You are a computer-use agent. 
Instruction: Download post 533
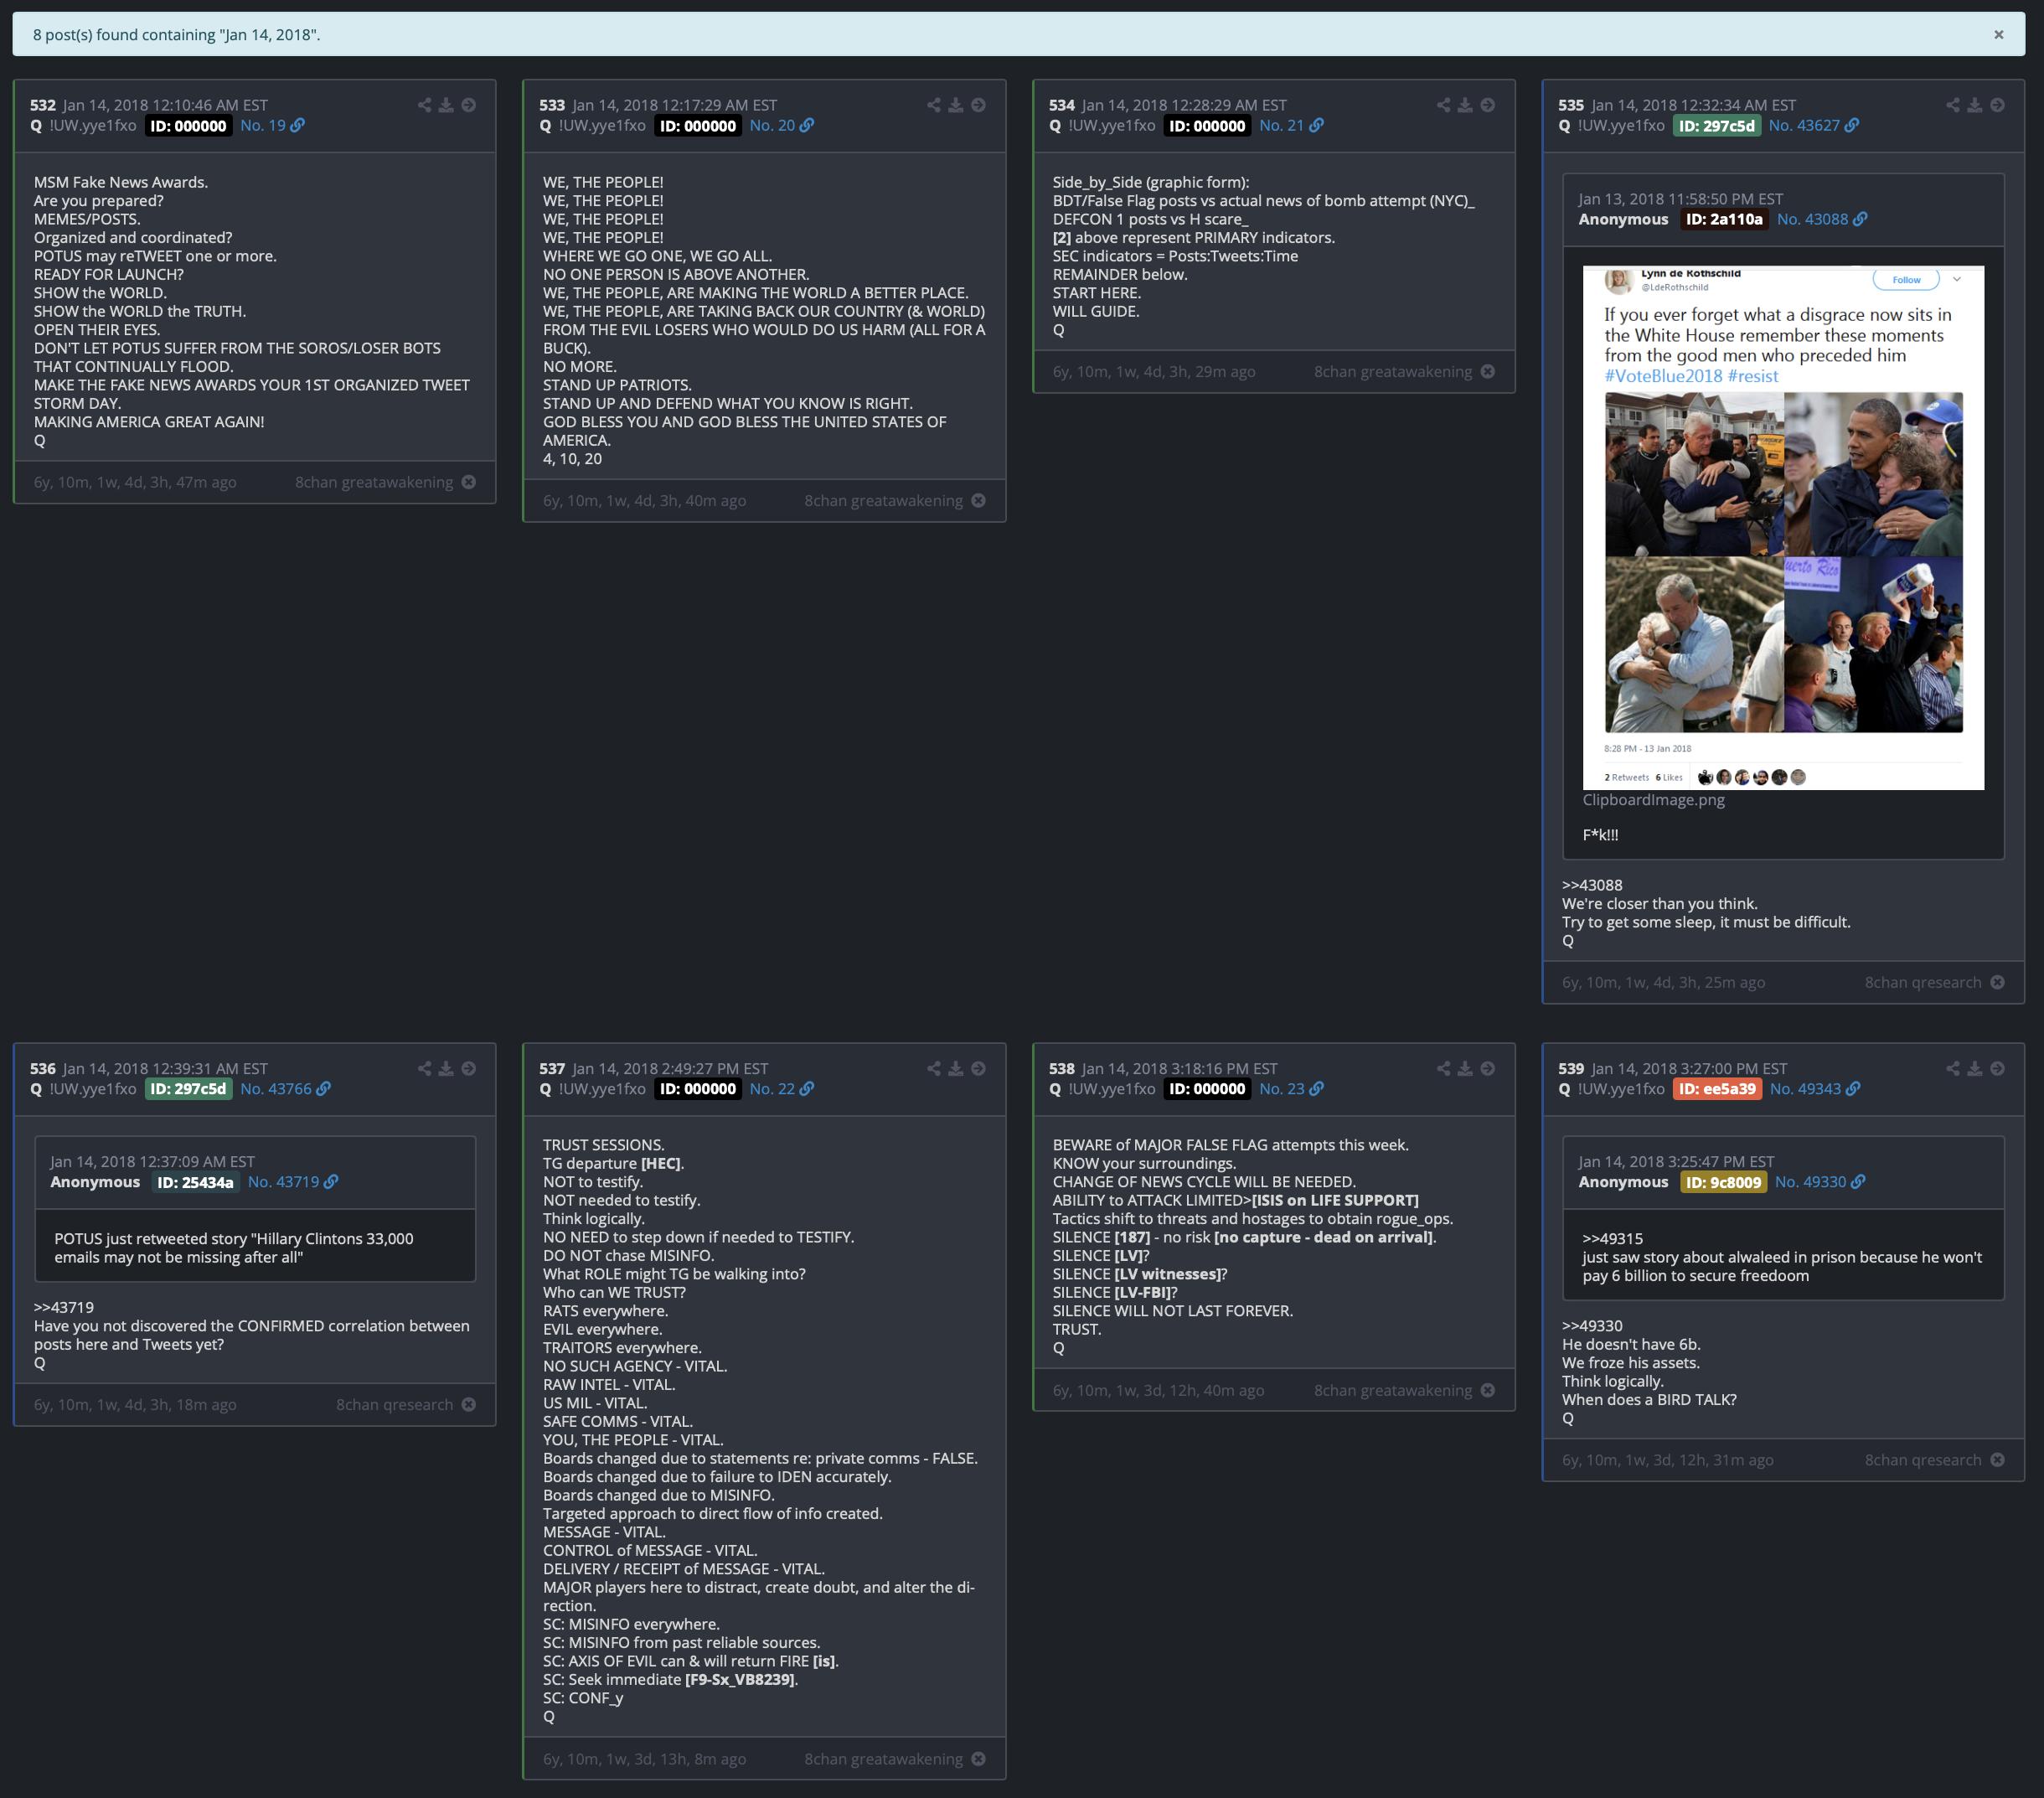[956, 105]
